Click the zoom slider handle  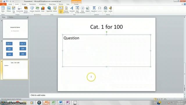174,99
